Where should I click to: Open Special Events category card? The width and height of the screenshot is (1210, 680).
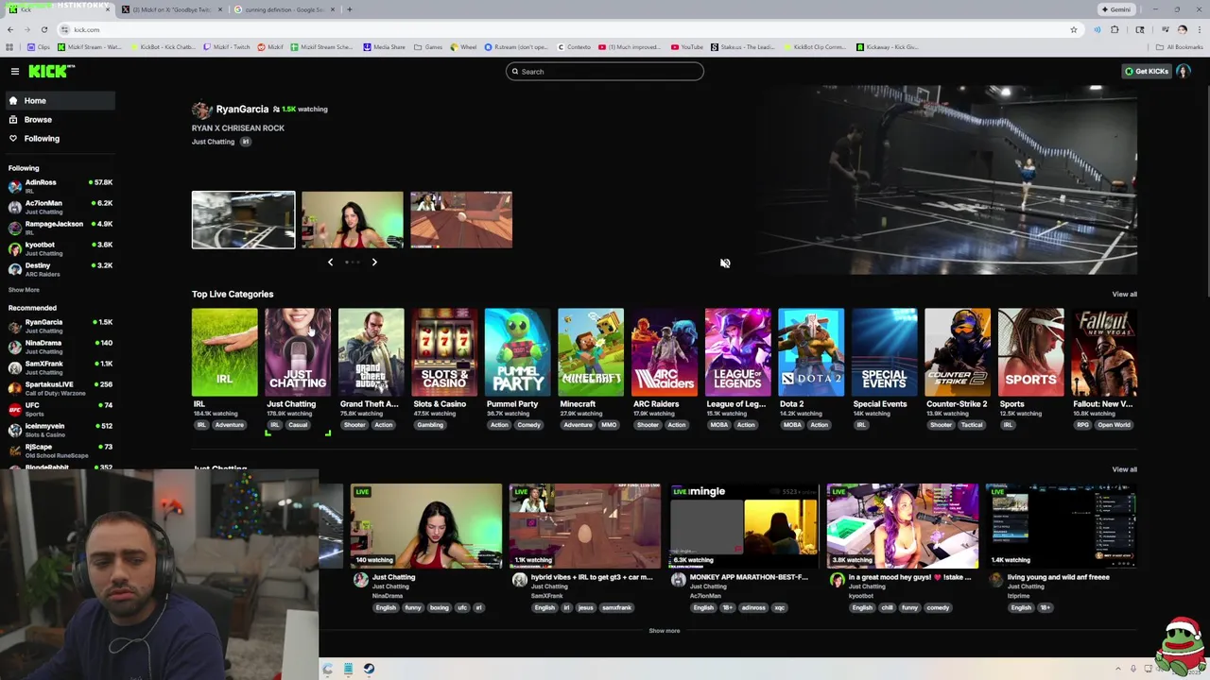884,352
